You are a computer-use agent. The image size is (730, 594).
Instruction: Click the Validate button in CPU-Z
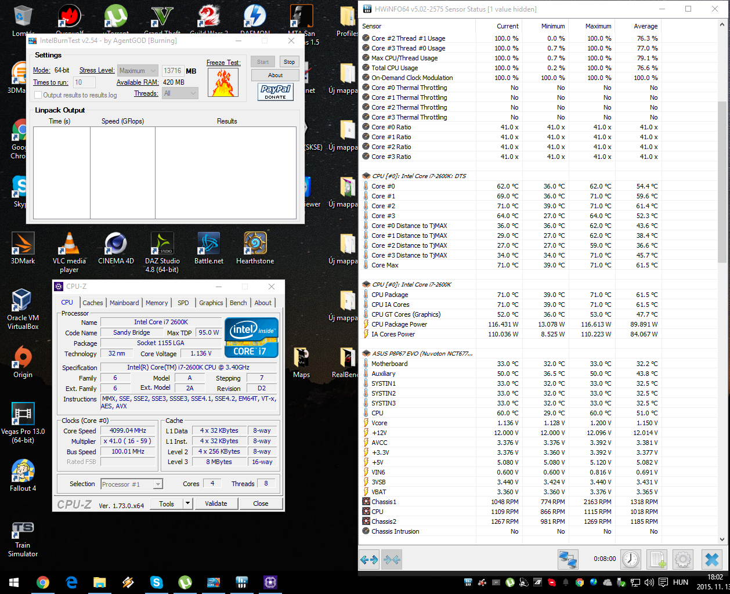pos(216,504)
